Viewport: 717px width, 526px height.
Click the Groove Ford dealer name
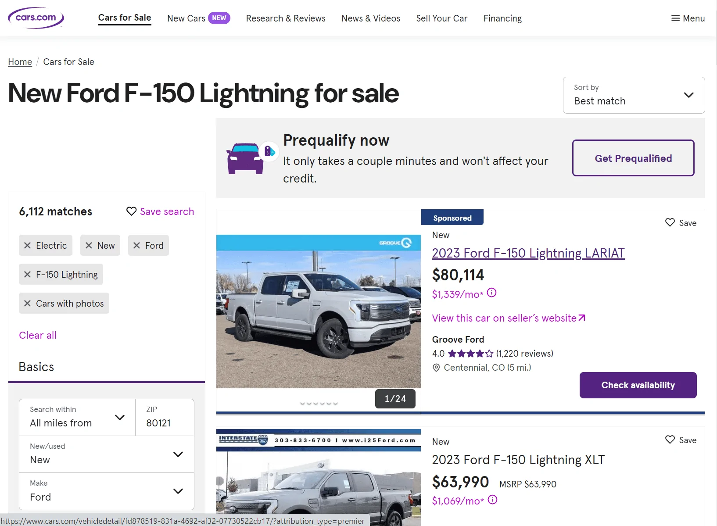(x=458, y=340)
